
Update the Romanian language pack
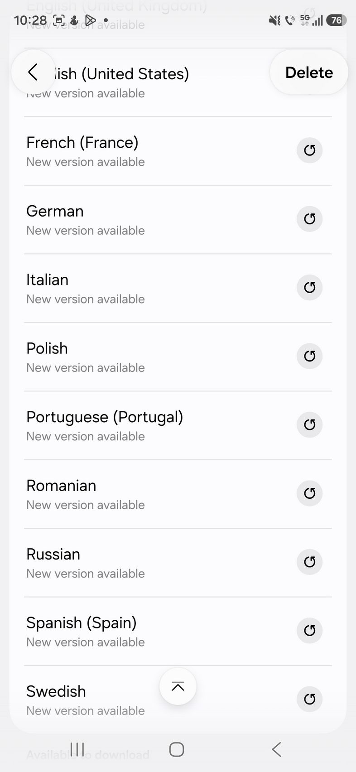coord(309,493)
